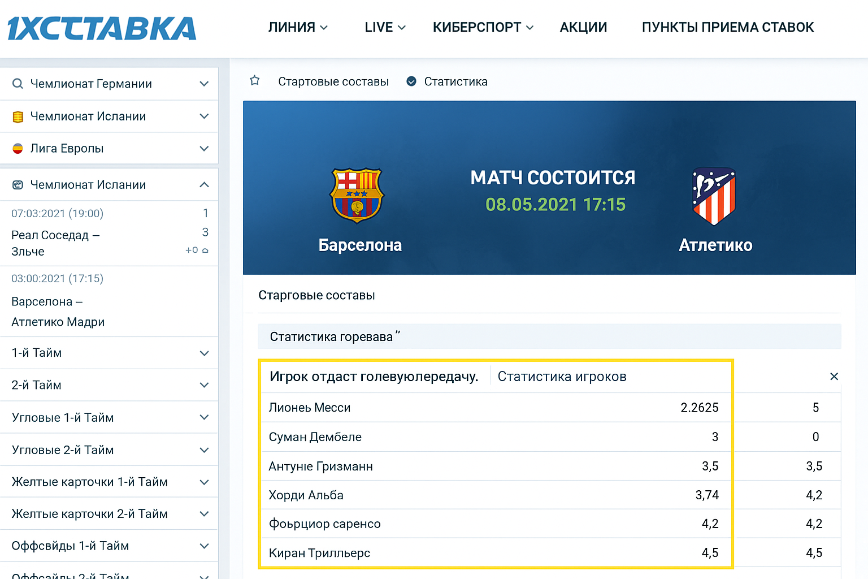Viewport: 868px width, 579px height.
Task: Open Реал Соседад – Эльче match
Action: click(x=55, y=243)
